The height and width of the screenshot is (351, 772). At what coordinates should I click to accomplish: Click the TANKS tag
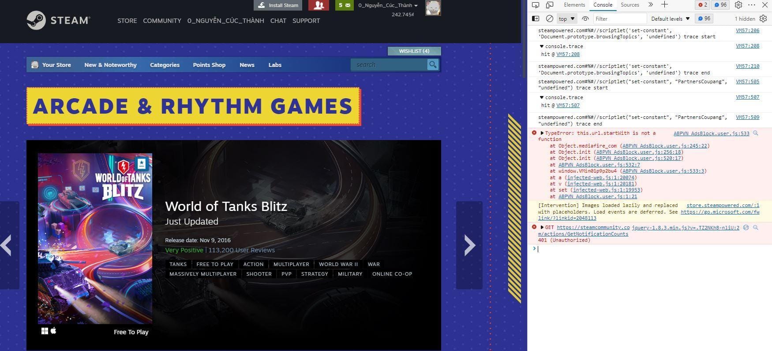tap(178, 264)
